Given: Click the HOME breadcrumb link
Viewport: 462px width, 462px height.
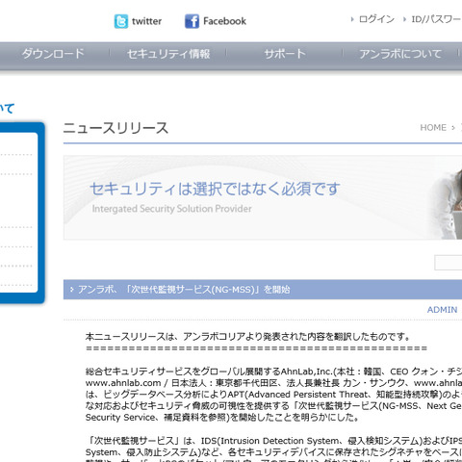Looking at the screenshot, I should [x=433, y=128].
